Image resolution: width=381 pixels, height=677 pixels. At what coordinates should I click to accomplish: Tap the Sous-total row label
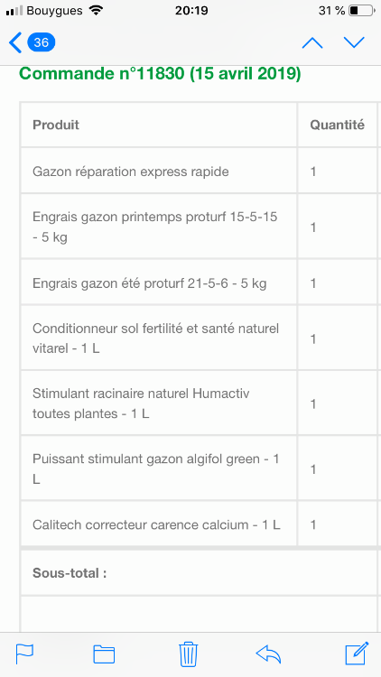coord(70,573)
